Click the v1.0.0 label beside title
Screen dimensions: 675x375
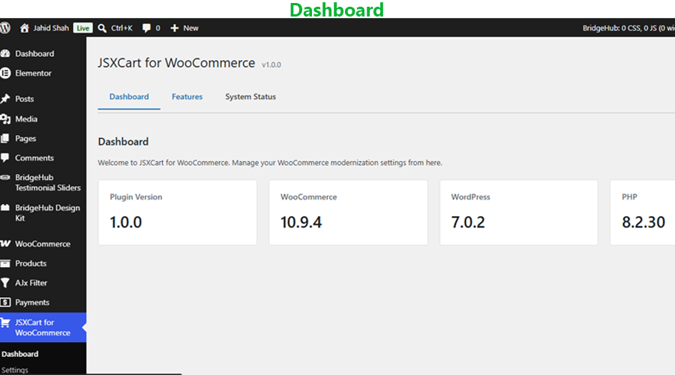271,64
